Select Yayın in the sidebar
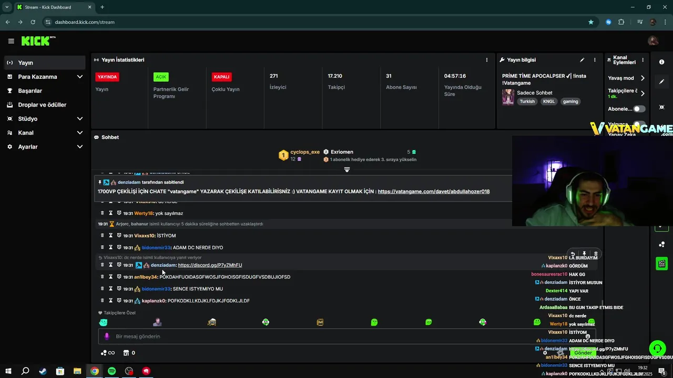Image resolution: width=673 pixels, height=378 pixels. (45, 62)
